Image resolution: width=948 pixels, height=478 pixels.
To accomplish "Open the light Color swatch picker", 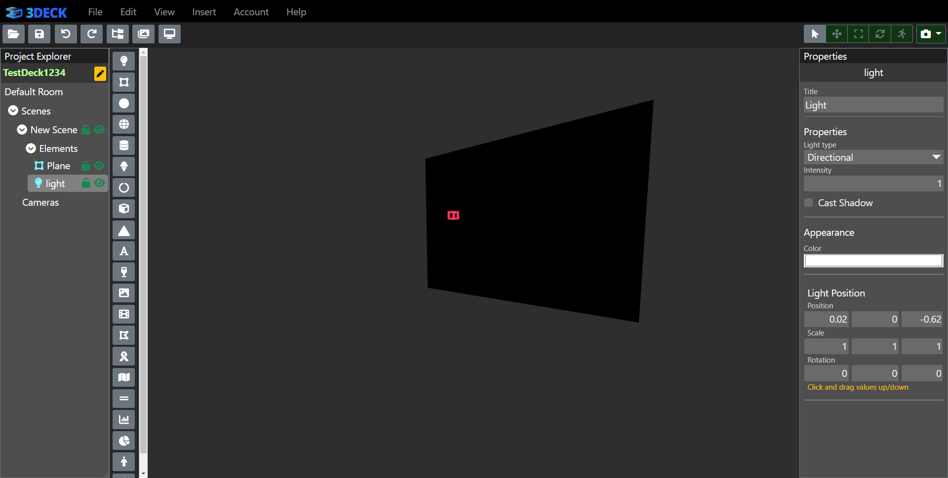I will [873, 260].
